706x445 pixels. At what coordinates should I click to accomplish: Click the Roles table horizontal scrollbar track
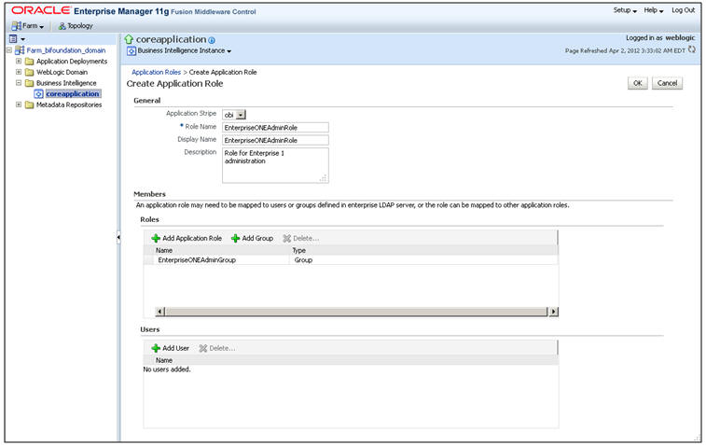point(356,312)
